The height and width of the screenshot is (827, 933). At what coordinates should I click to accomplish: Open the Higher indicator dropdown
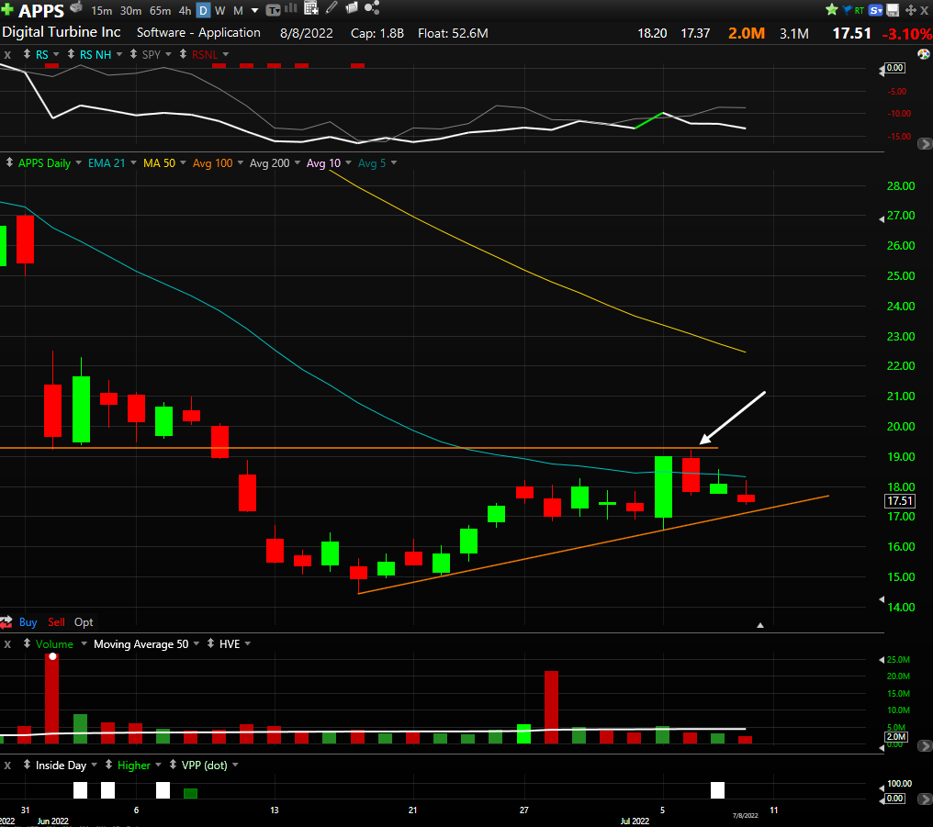coord(158,766)
